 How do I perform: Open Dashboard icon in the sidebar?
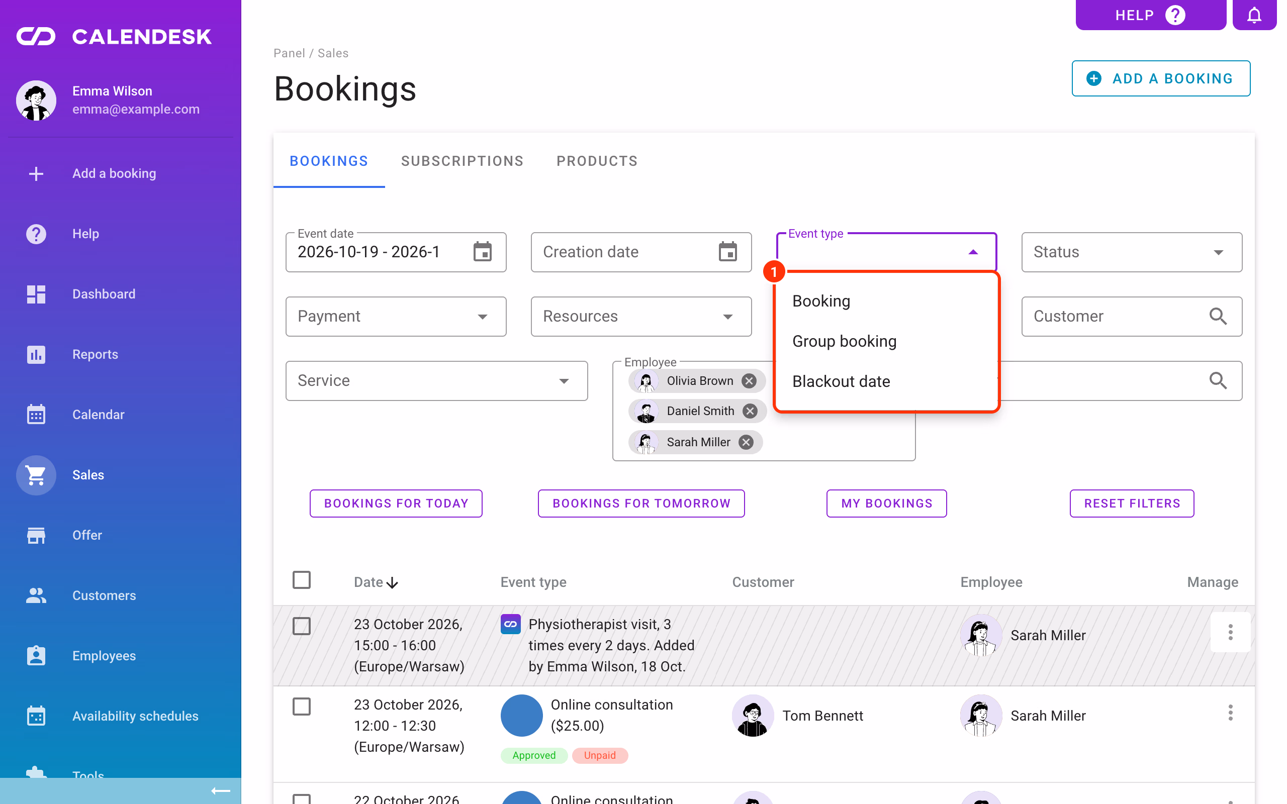click(x=36, y=294)
